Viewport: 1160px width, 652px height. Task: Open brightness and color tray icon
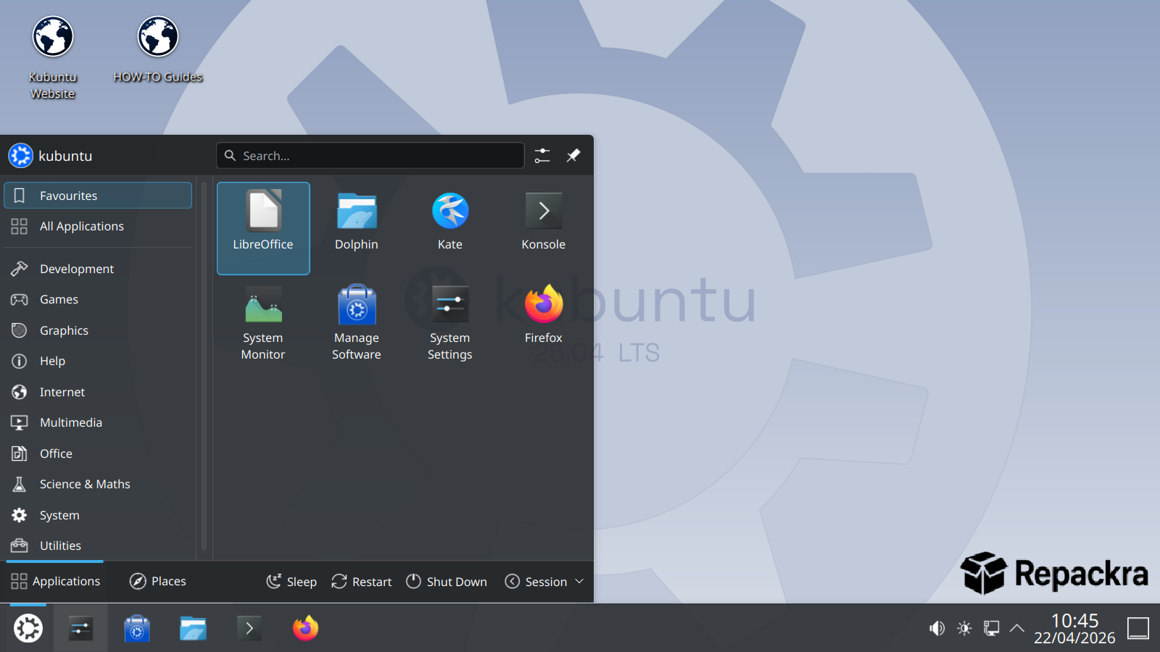click(x=964, y=628)
